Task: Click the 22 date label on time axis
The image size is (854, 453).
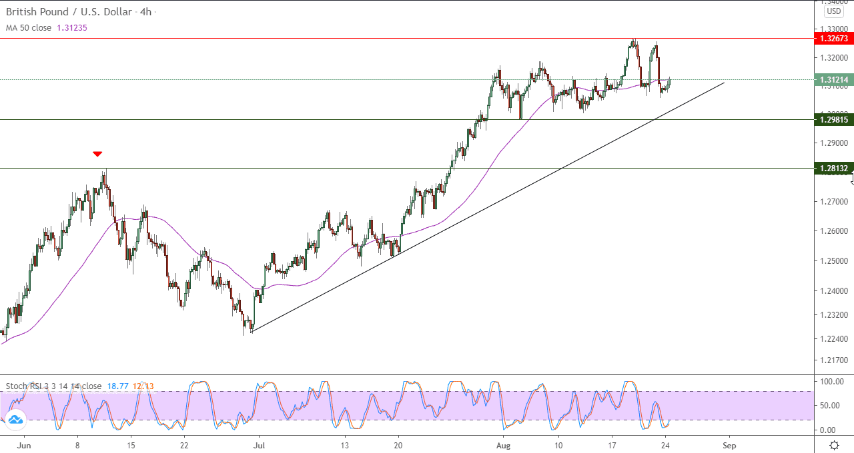Action: pyautogui.click(x=184, y=446)
